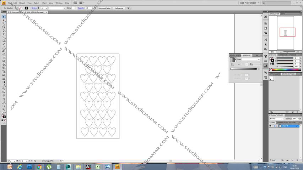This screenshot has height=170, width=303.
Task: Switch to the Appearance tab
Action: [x=275, y=74]
